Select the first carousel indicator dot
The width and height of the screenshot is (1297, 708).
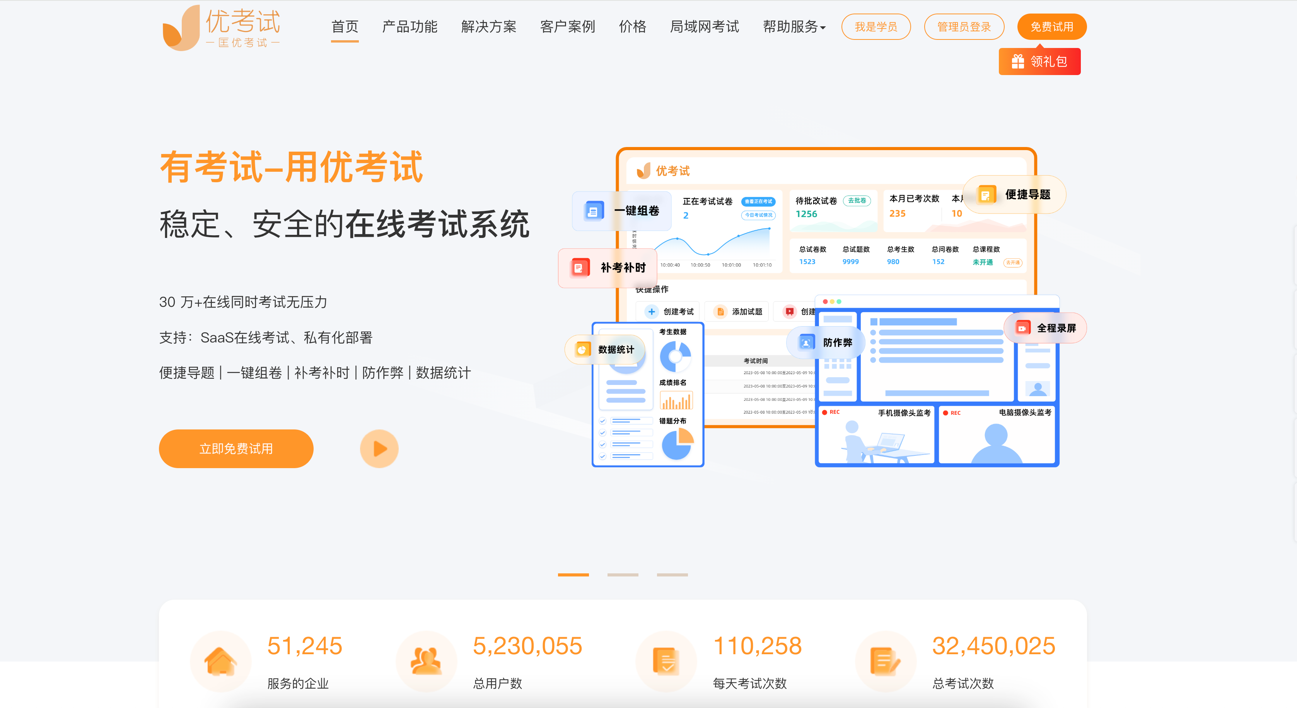click(573, 574)
